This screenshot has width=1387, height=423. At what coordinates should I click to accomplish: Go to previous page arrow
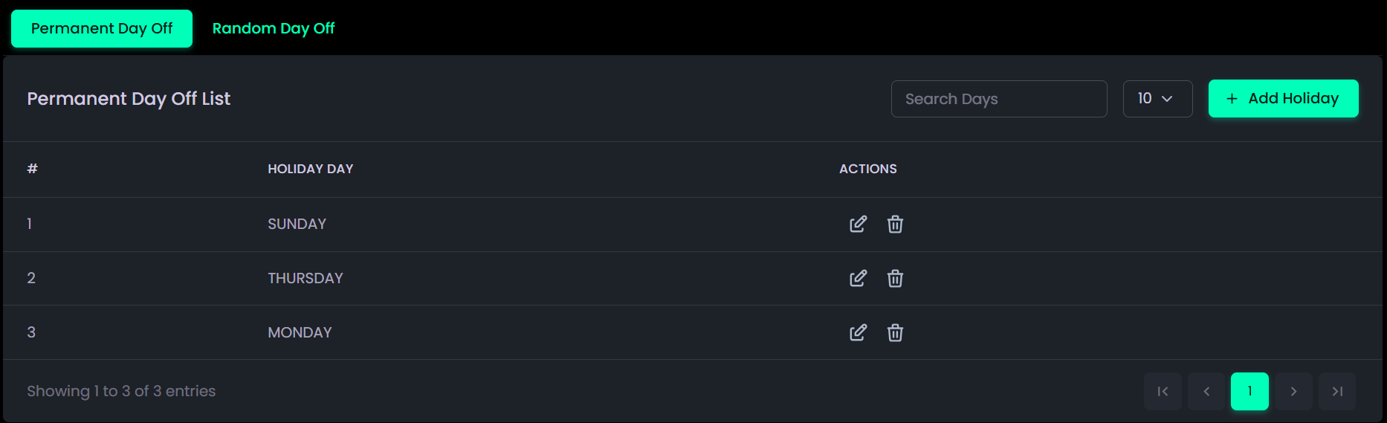(x=1206, y=391)
